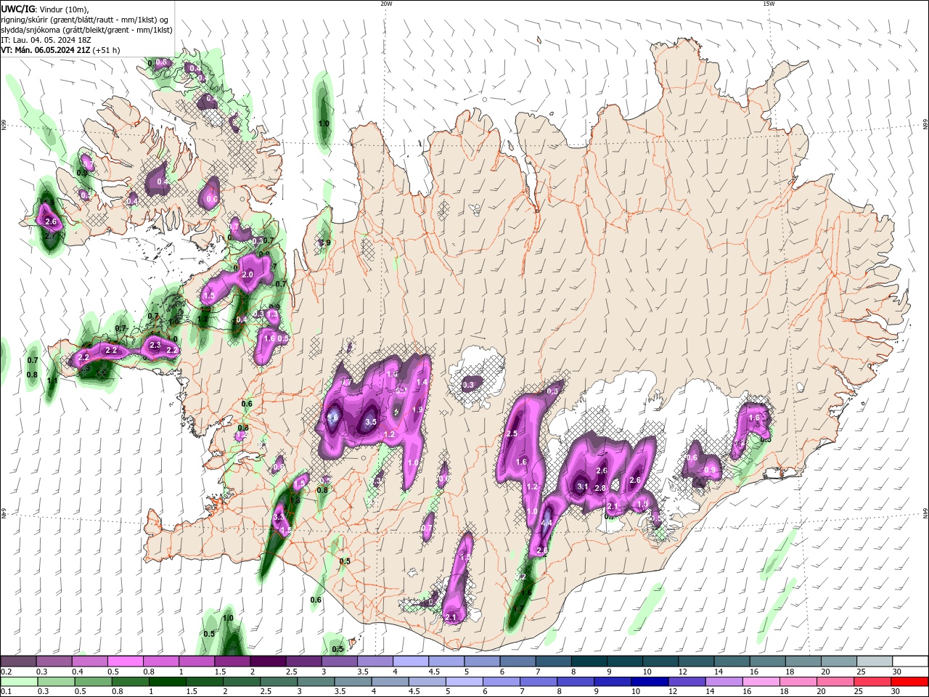Pick the bright red rain-scale swatch above 30
This screenshot has width=929, height=697.
909,682
